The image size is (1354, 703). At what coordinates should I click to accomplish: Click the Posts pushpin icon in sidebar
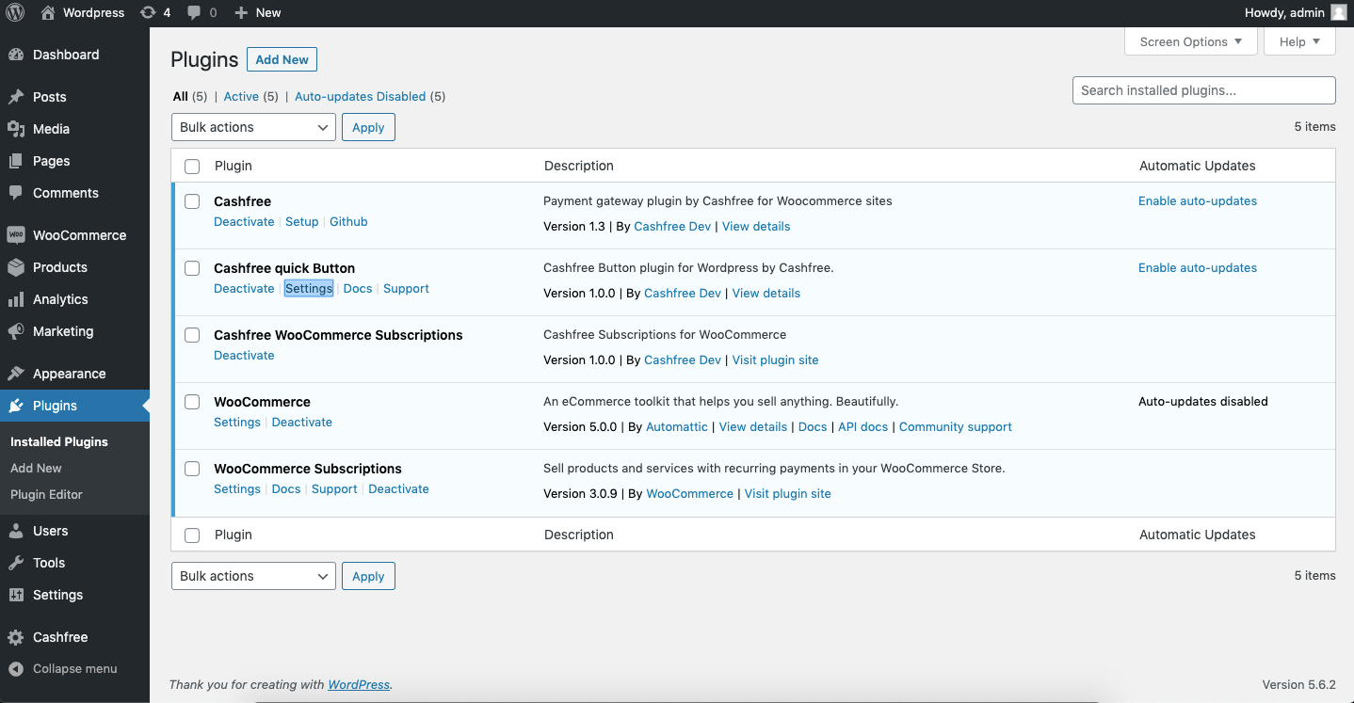pos(16,97)
